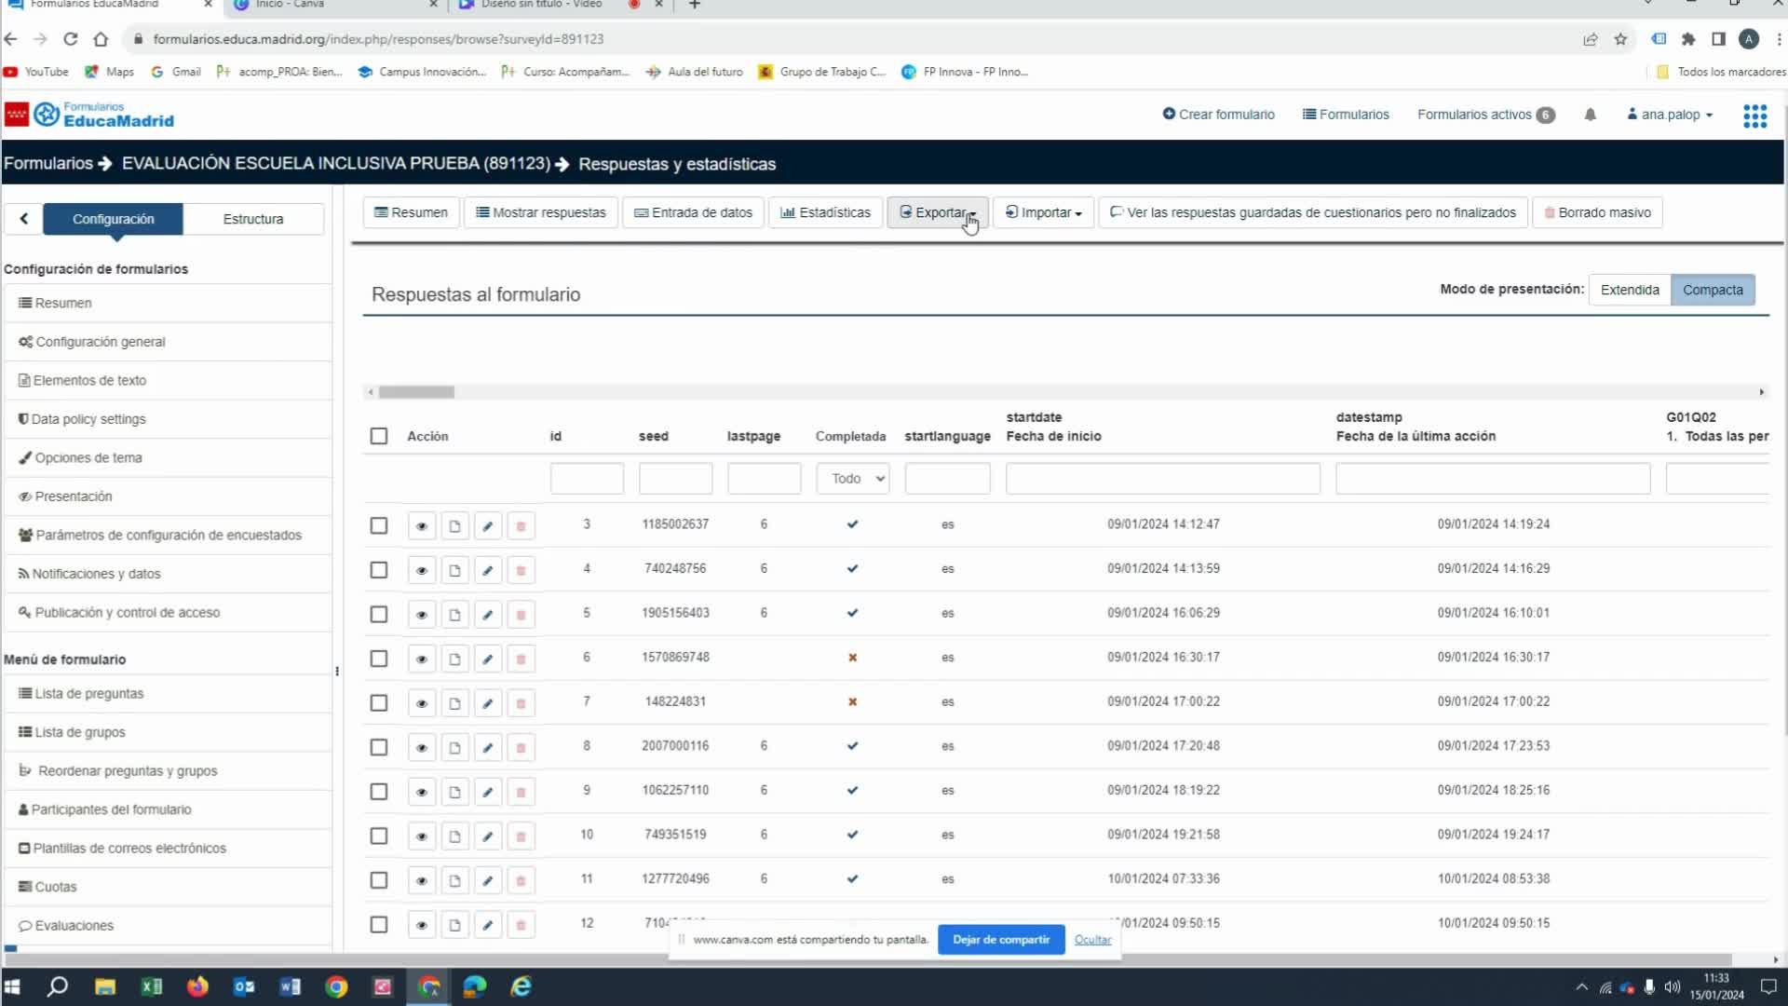
Task: Click the pencil edit icon for response 4
Action: tap(487, 570)
